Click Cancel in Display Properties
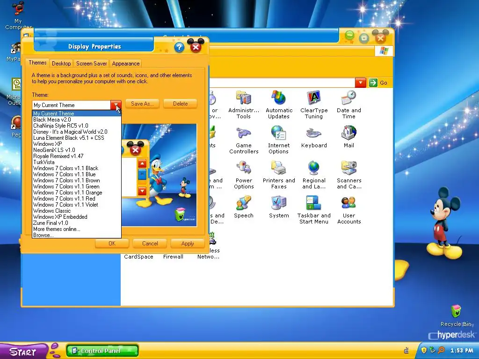This screenshot has height=359, width=479. [x=150, y=244]
